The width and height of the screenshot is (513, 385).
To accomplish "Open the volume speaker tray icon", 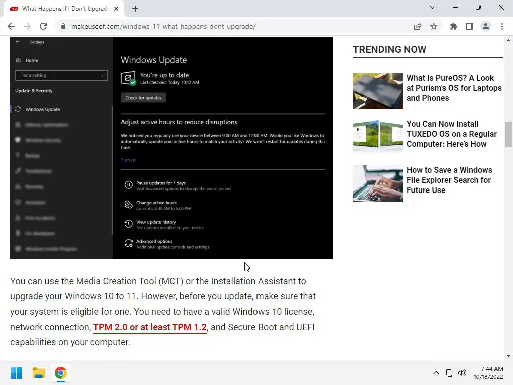I will coord(462,373).
